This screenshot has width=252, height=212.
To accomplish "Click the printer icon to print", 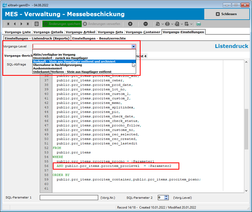I will pos(167,24).
